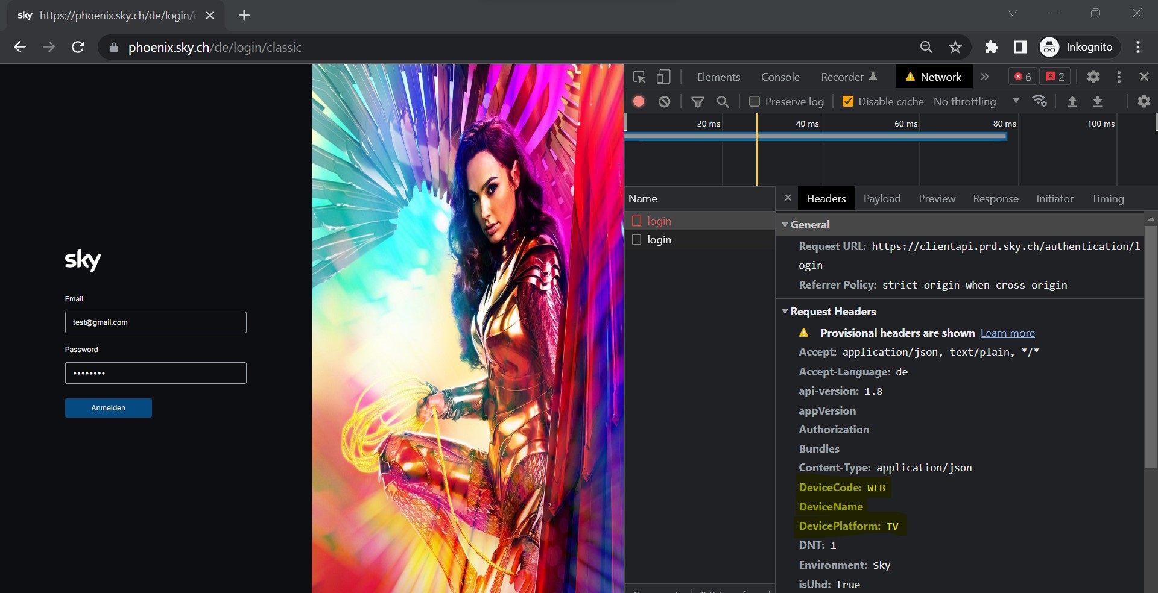Click the Password input field
The width and height of the screenshot is (1158, 593).
[156, 373]
